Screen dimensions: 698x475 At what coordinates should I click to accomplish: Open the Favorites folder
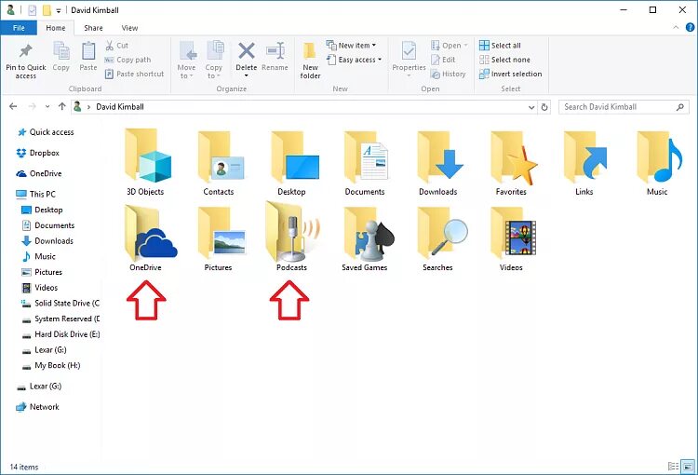pos(511,163)
